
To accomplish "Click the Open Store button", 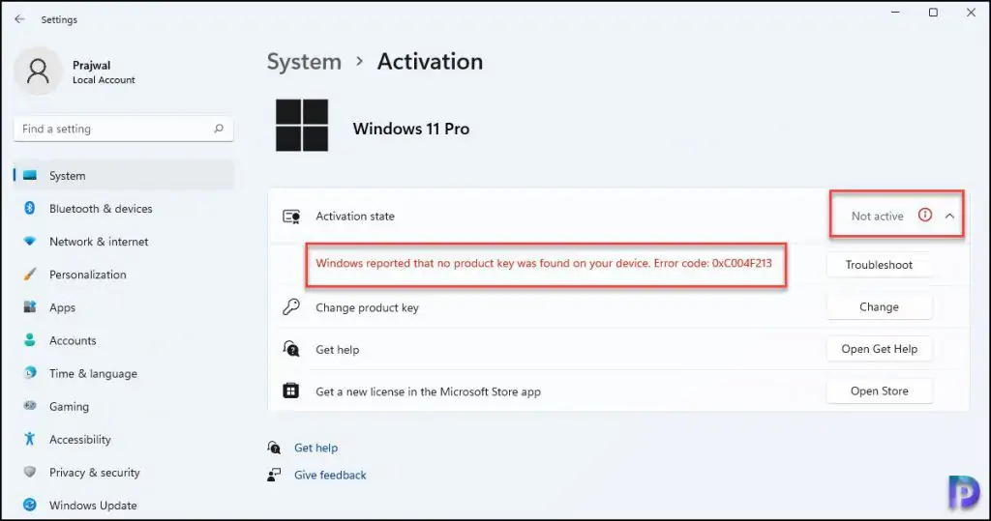I will click(x=879, y=391).
